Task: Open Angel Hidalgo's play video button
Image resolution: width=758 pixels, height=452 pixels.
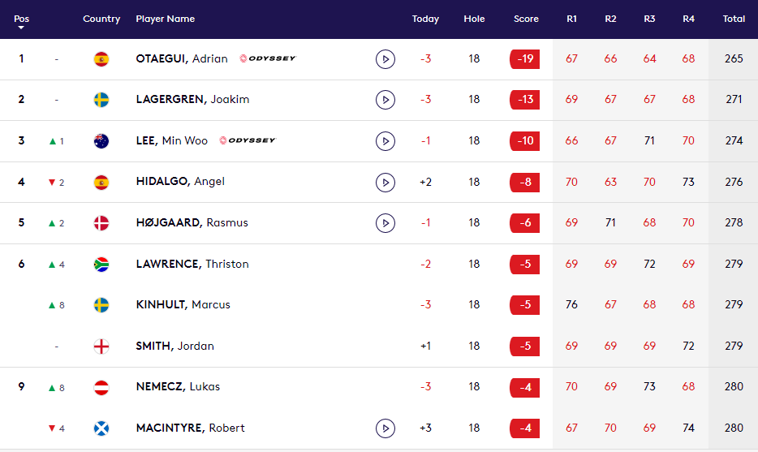Action: click(385, 182)
